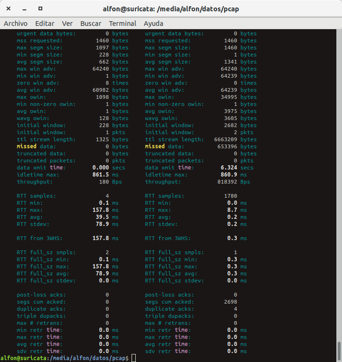Click the left 'truncated packets:' label

coord(46,161)
